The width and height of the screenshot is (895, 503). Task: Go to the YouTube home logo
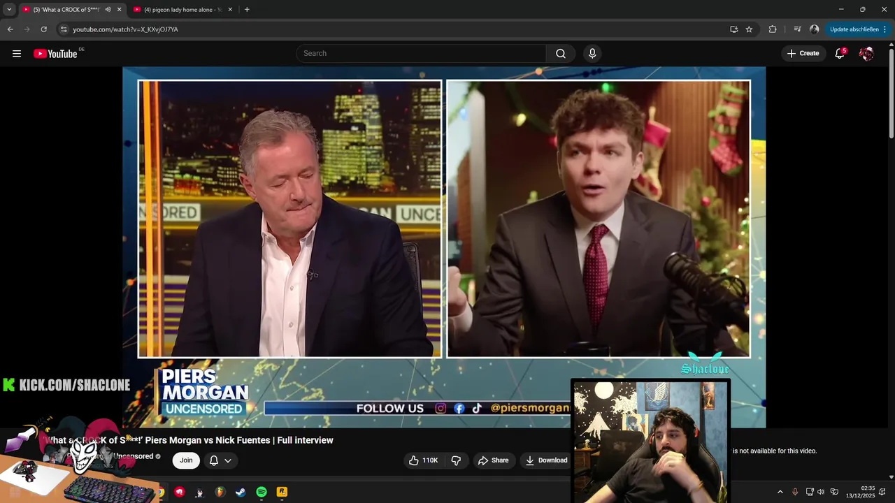(x=56, y=54)
